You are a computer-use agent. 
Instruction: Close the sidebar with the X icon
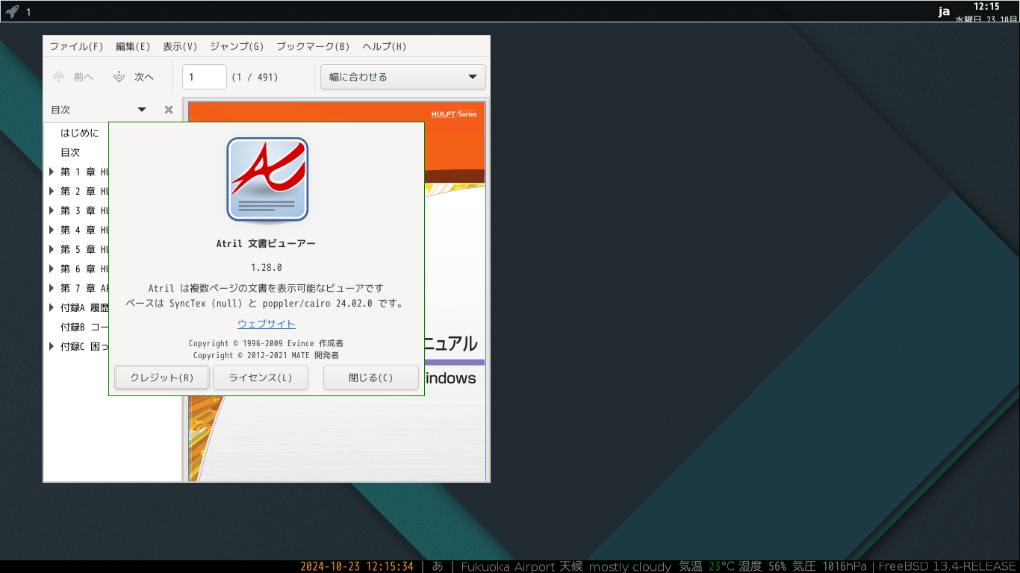coord(169,110)
